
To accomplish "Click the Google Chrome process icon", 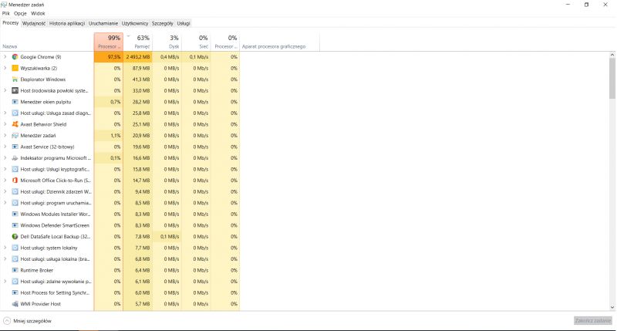I will [x=15, y=57].
